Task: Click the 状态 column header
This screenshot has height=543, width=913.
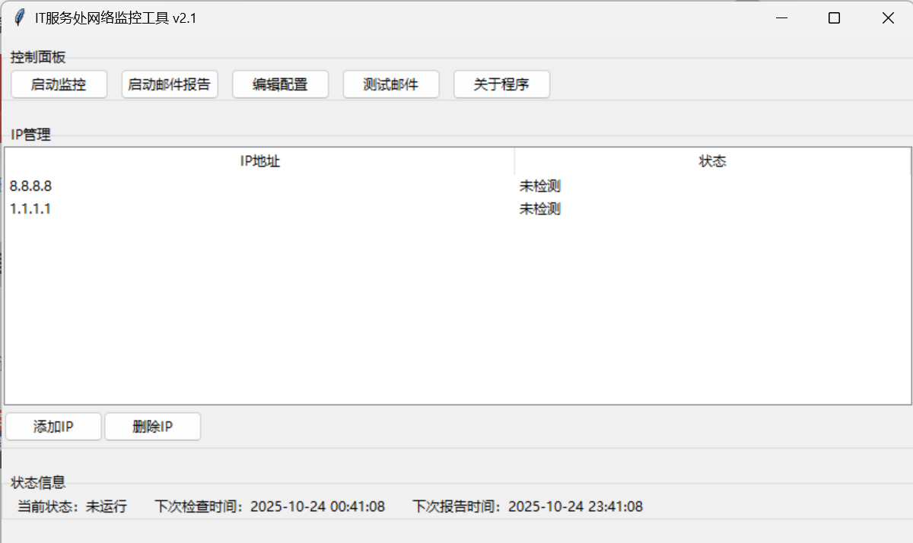Action: [x=713, y=160]
